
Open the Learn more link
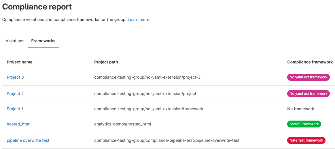coord(139,20)
